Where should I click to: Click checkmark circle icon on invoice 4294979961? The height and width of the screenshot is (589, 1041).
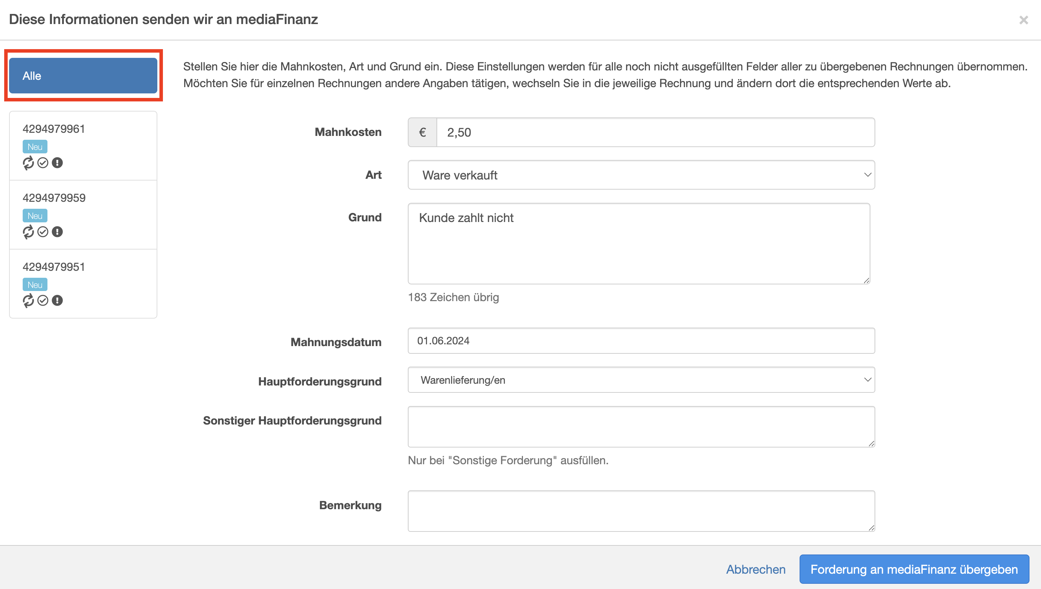click(x=43, y=163)
